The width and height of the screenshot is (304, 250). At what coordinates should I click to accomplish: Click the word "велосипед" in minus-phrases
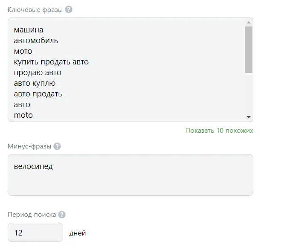[x=33, y=166]
